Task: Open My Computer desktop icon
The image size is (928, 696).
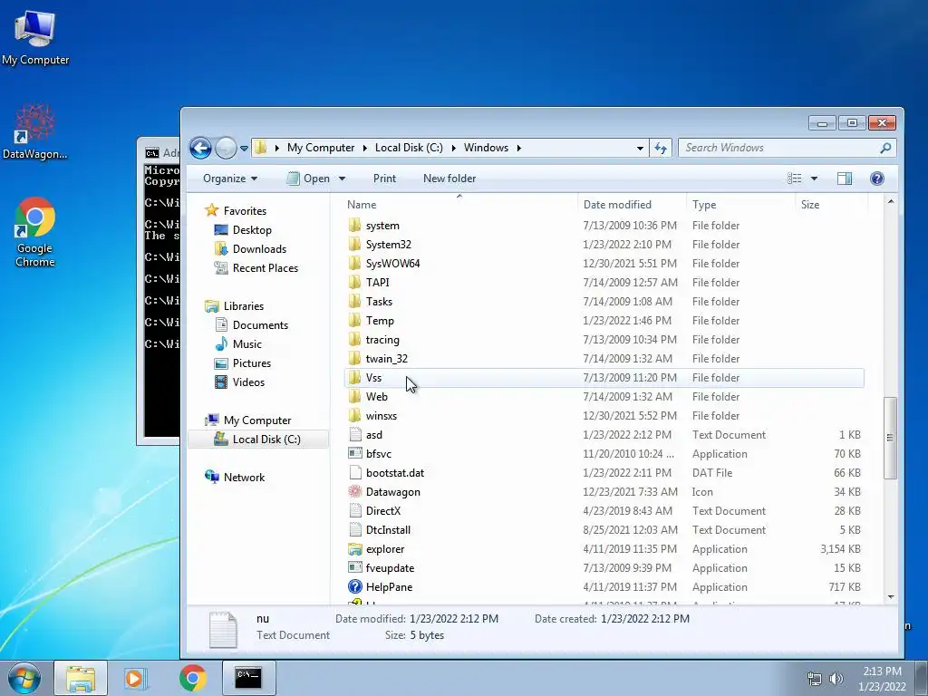Action: 35,37
